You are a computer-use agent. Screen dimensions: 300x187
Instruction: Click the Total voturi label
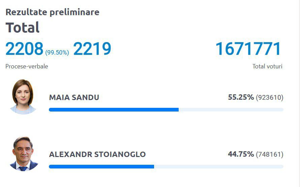[267, 66]
